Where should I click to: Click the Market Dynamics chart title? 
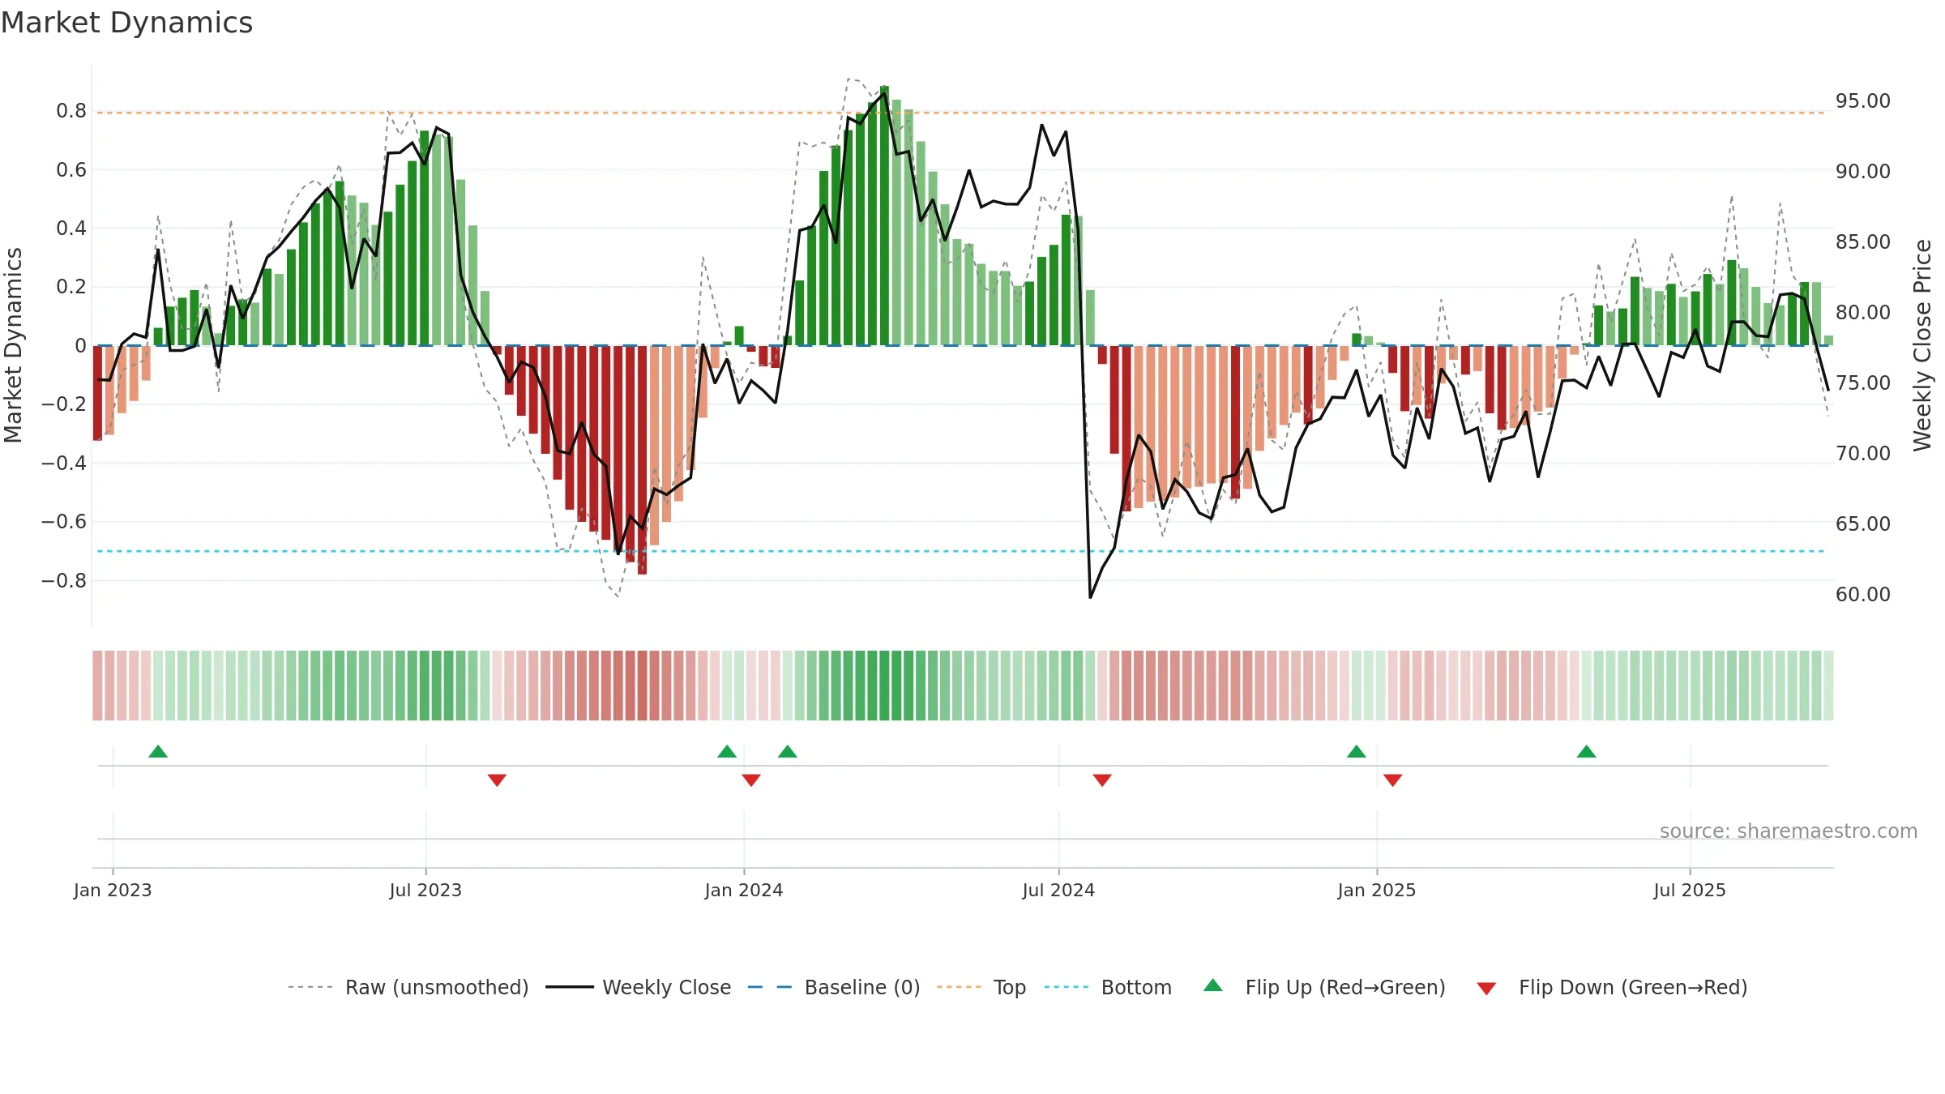[x=127, y=23]
